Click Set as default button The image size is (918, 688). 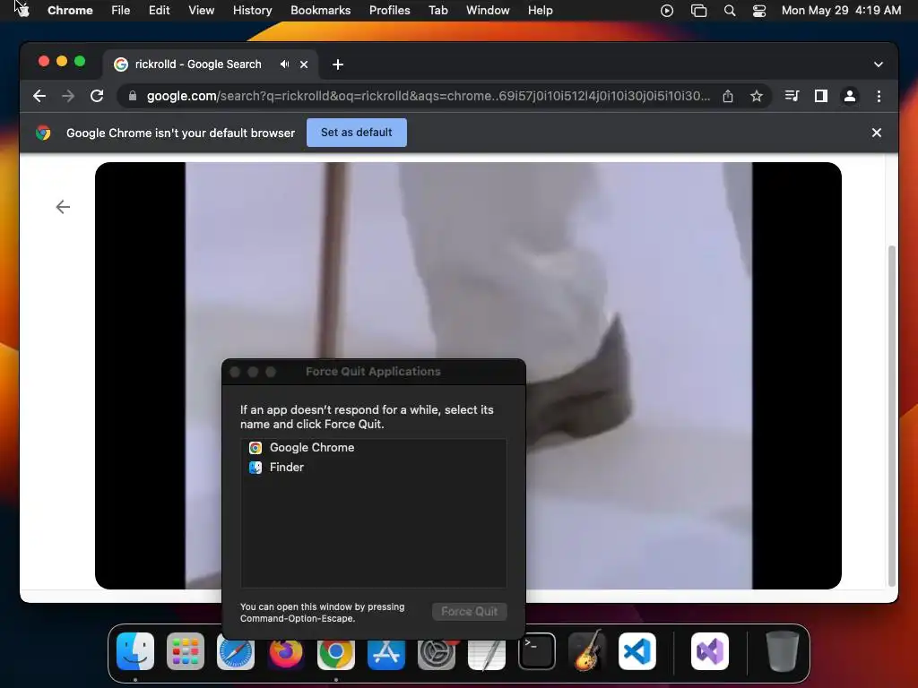point(356,133)
